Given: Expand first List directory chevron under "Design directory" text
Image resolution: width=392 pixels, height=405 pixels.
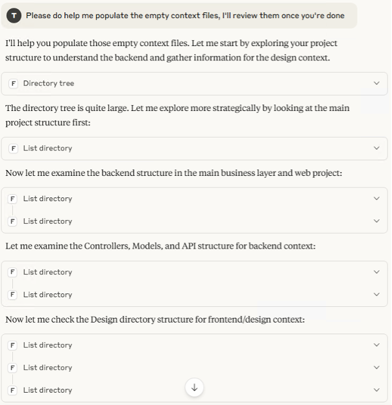Looking at the screenshot, I should (x=376, y=345).
